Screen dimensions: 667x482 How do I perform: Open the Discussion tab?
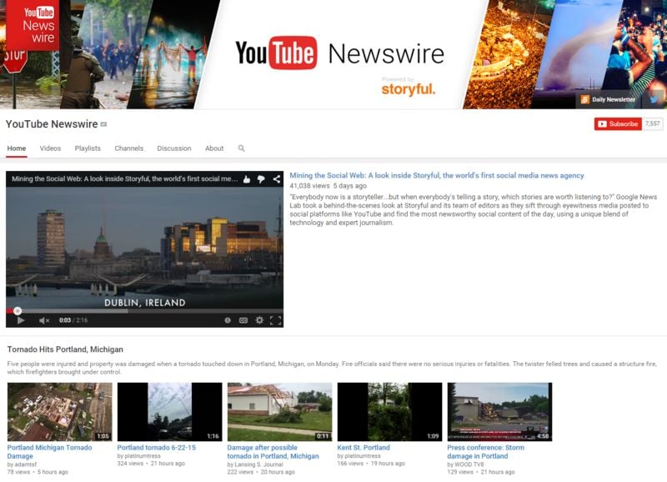pos(174,148)
